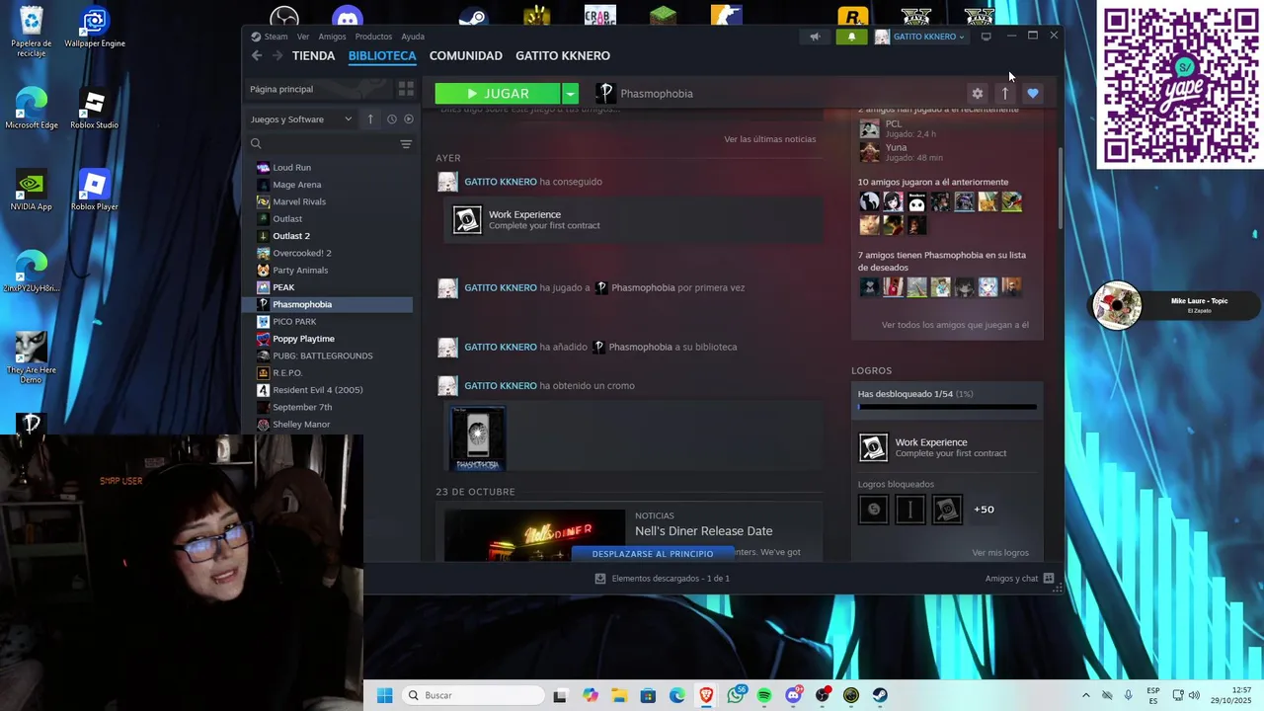Click the Steam window vertical scrollbar

(1062, 188)
